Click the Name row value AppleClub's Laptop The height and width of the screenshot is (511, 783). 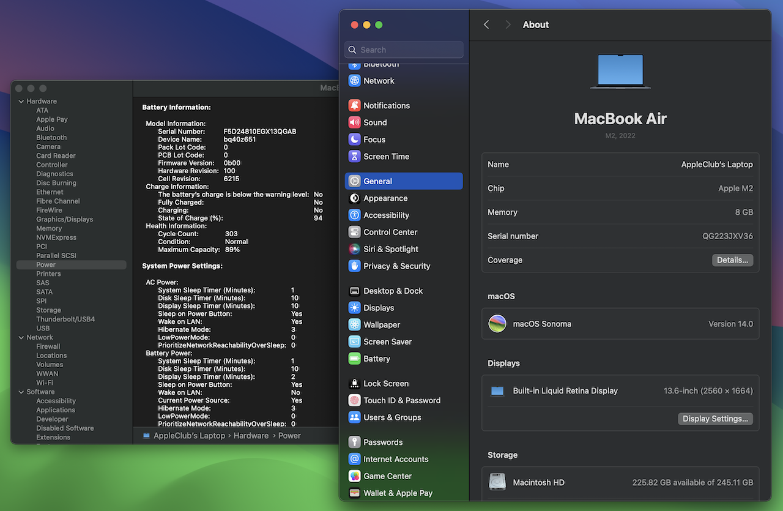pos(717,165)
